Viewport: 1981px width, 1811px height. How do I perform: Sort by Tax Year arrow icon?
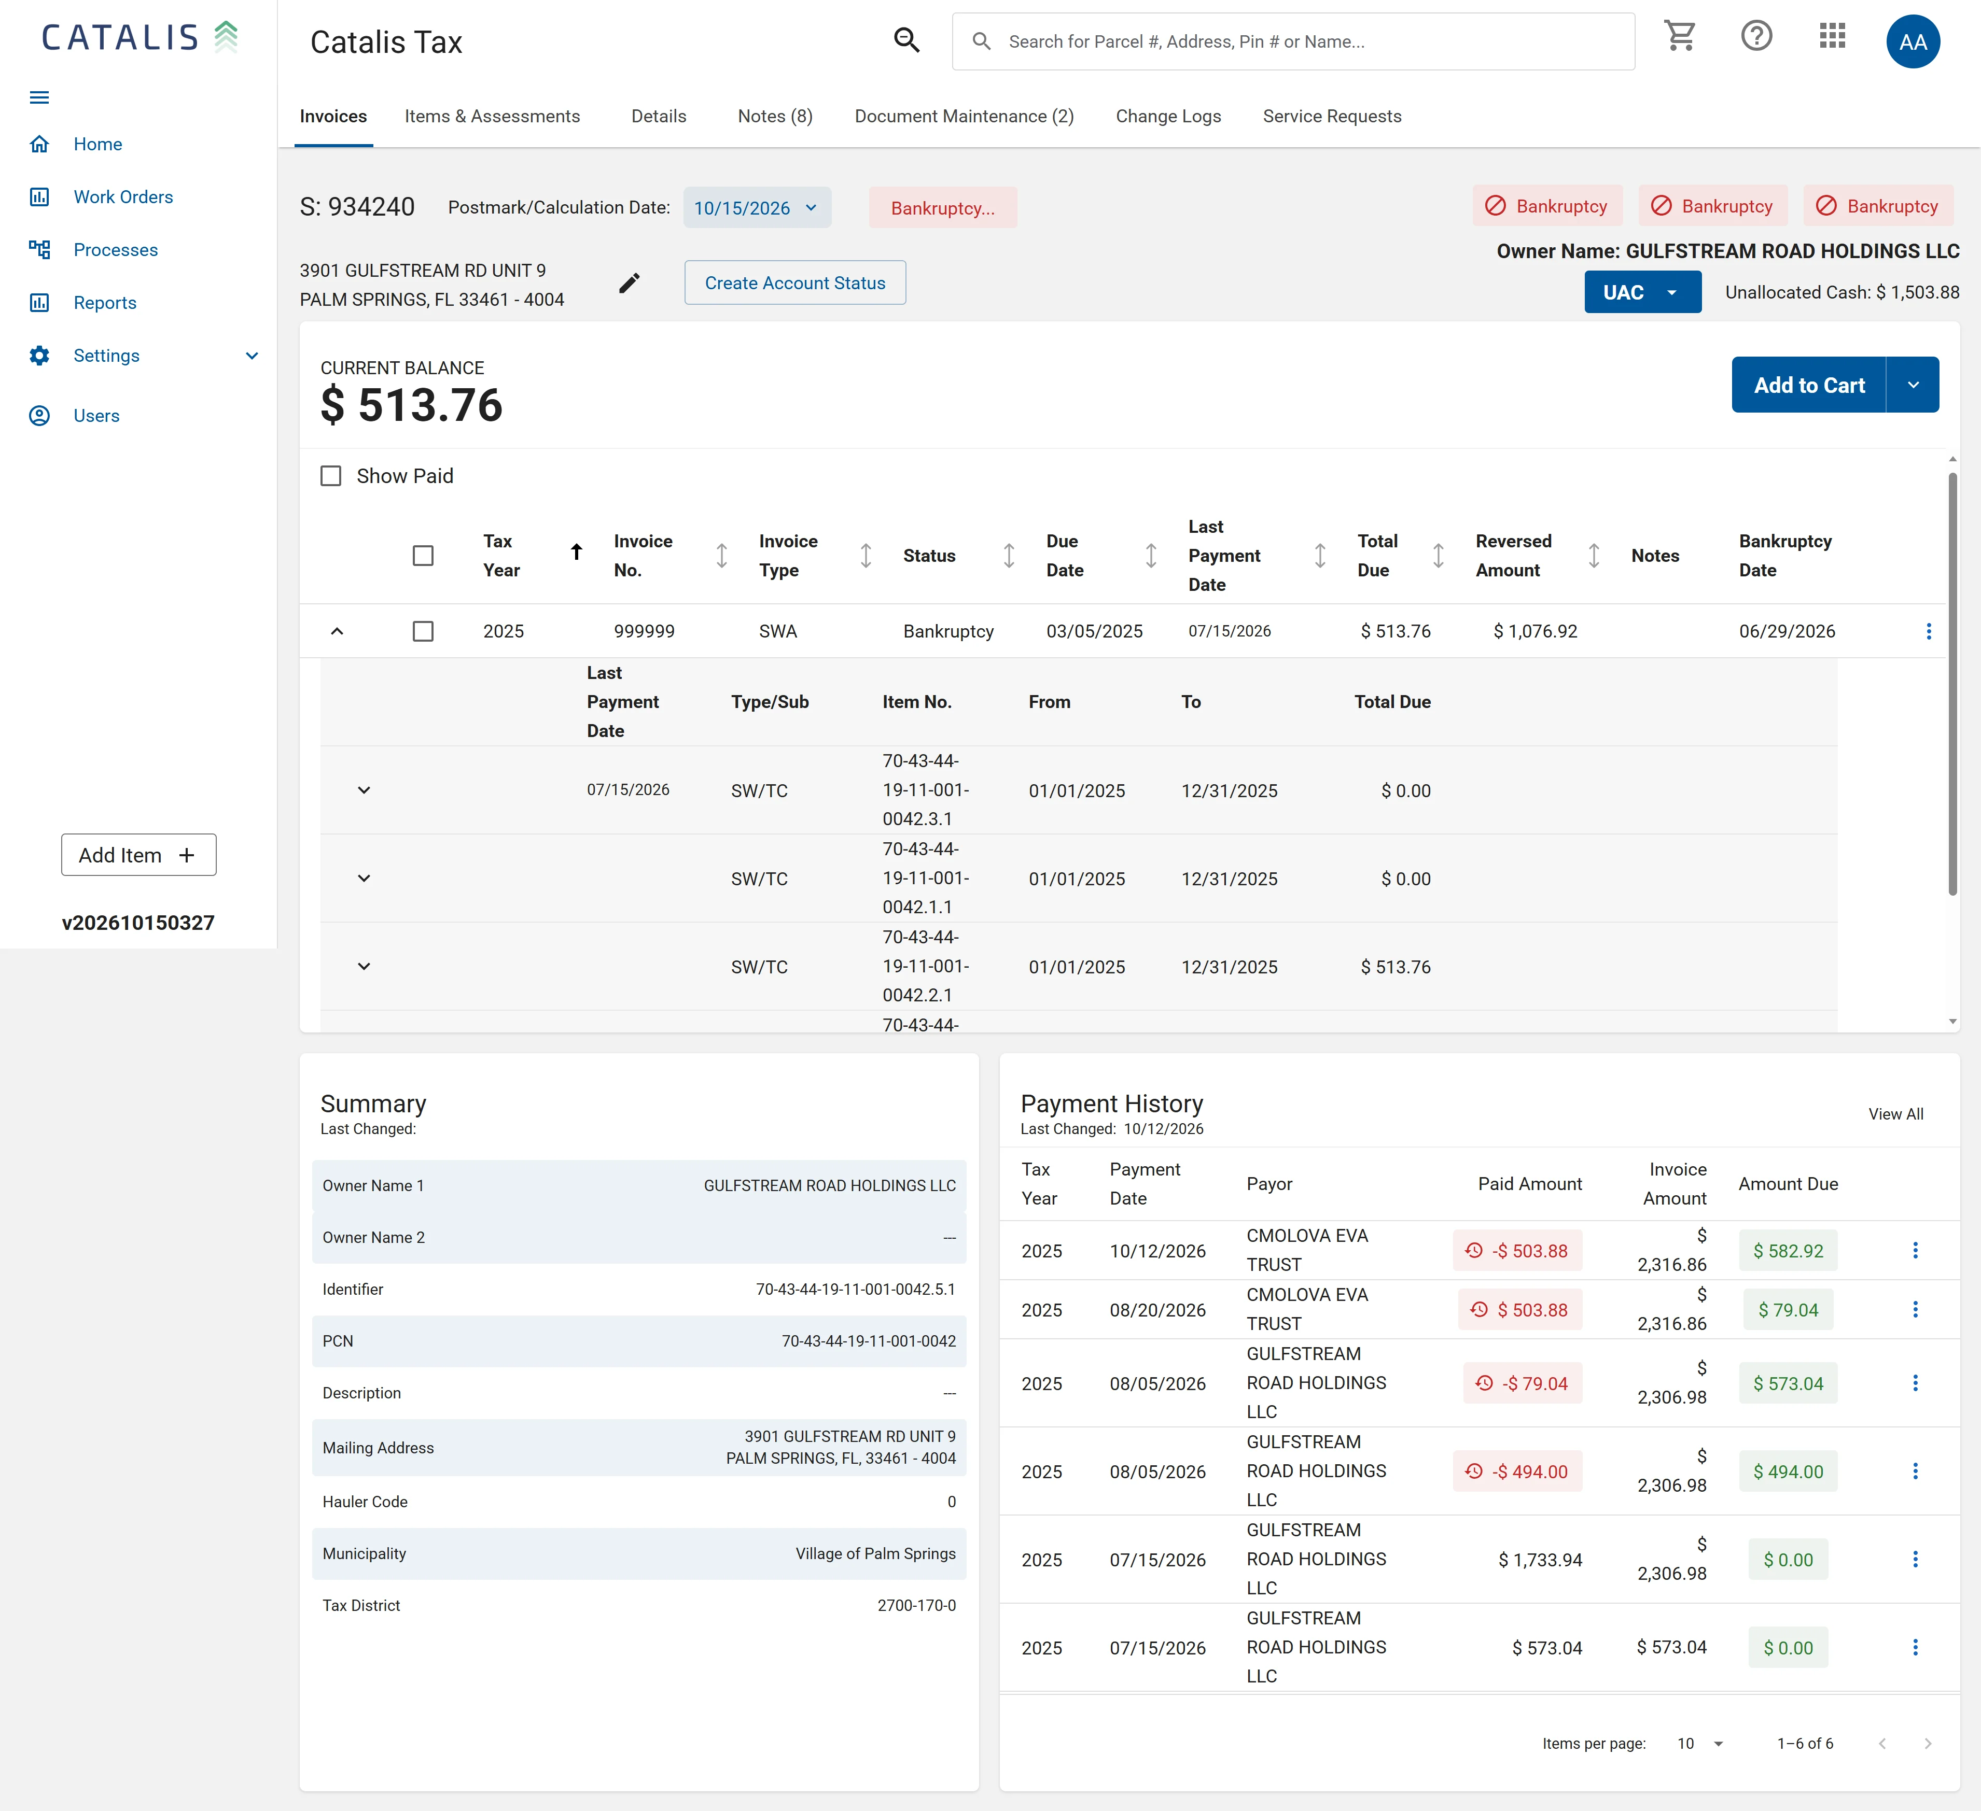point(577,553)
